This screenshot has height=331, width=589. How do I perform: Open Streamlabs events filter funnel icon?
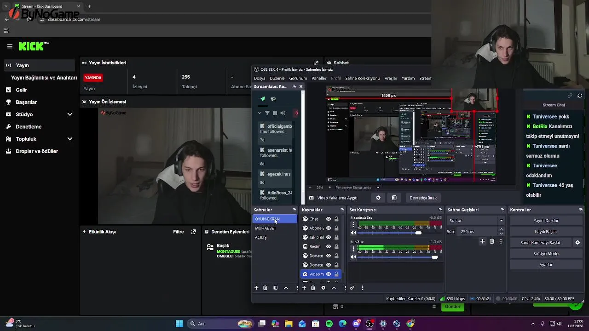pos(267,113)
